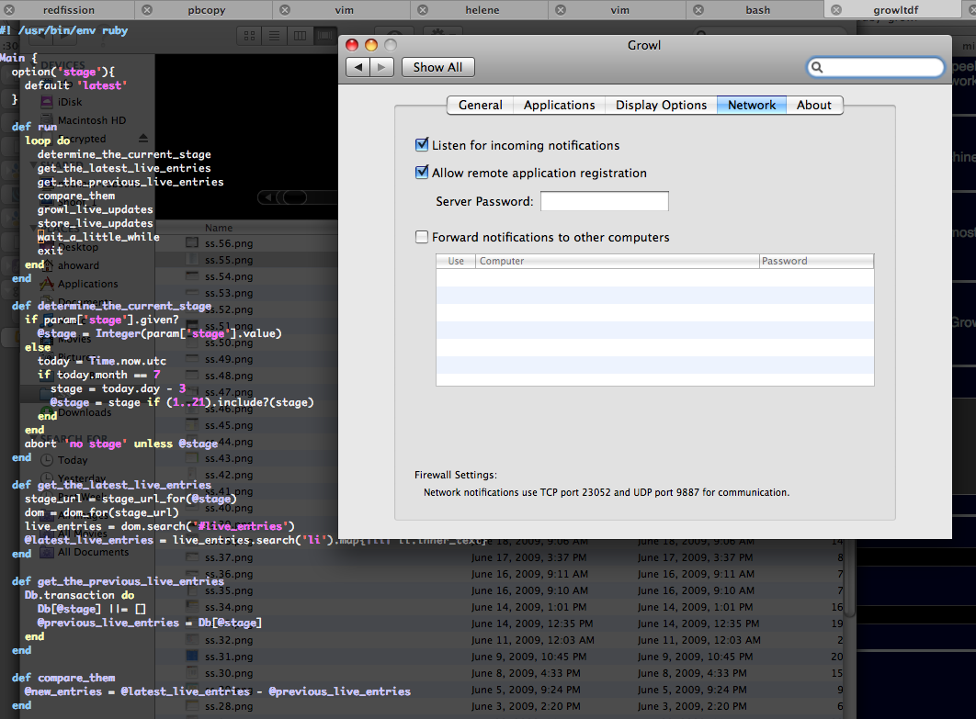Select ss.54.png in Finder list
Screen dimensions: 976x719
tap(229, 276)
